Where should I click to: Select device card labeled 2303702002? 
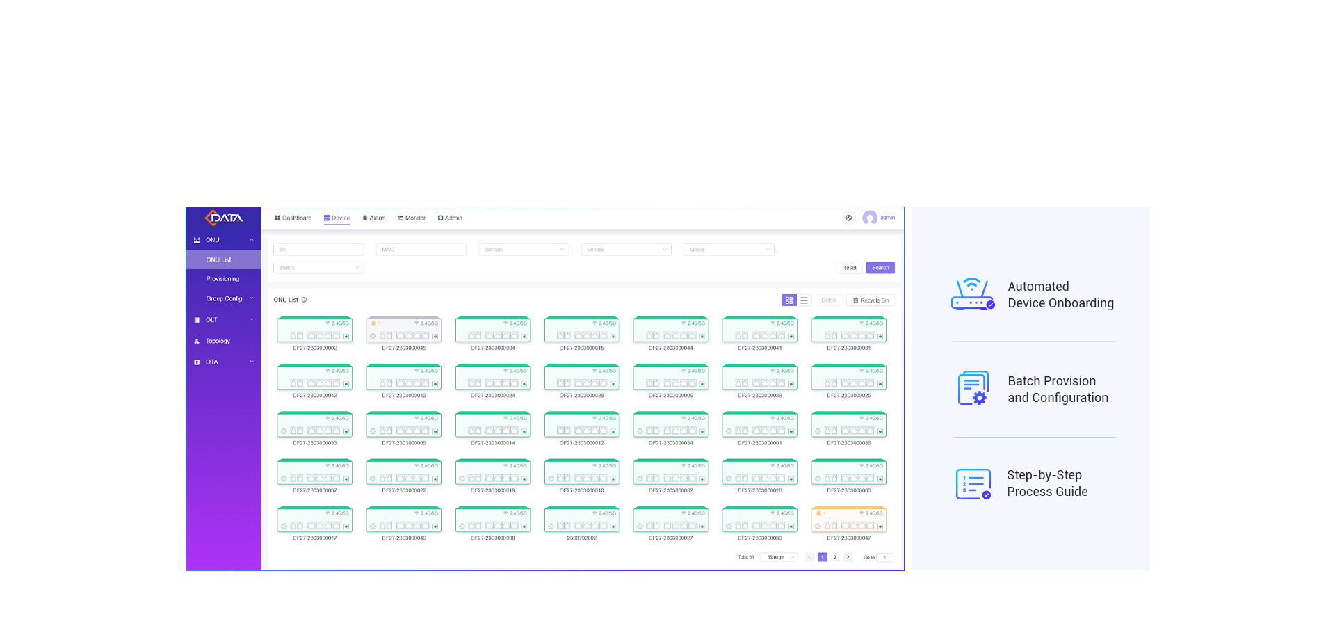(582, 520)
